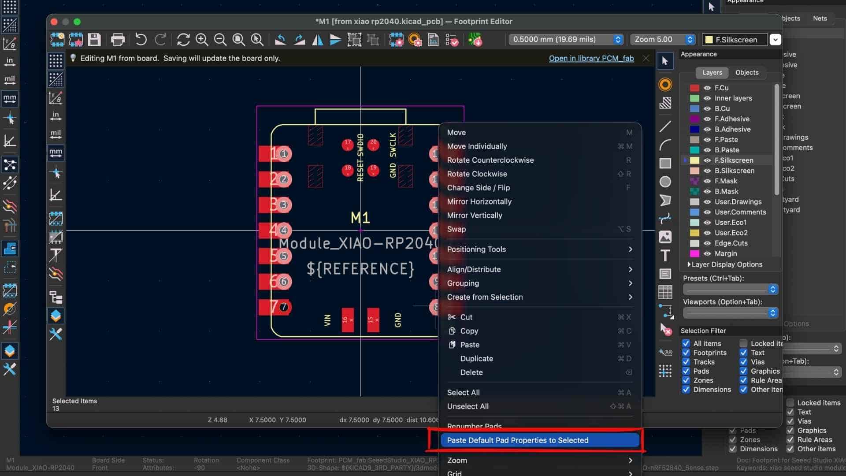
Task: Select the Draw circle tool
Action: click(x=665, y=182)
